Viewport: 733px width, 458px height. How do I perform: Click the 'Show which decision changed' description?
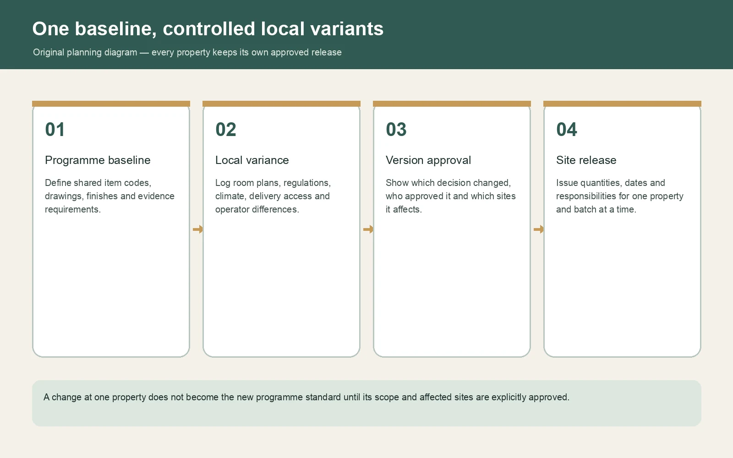tap(451, 196)
